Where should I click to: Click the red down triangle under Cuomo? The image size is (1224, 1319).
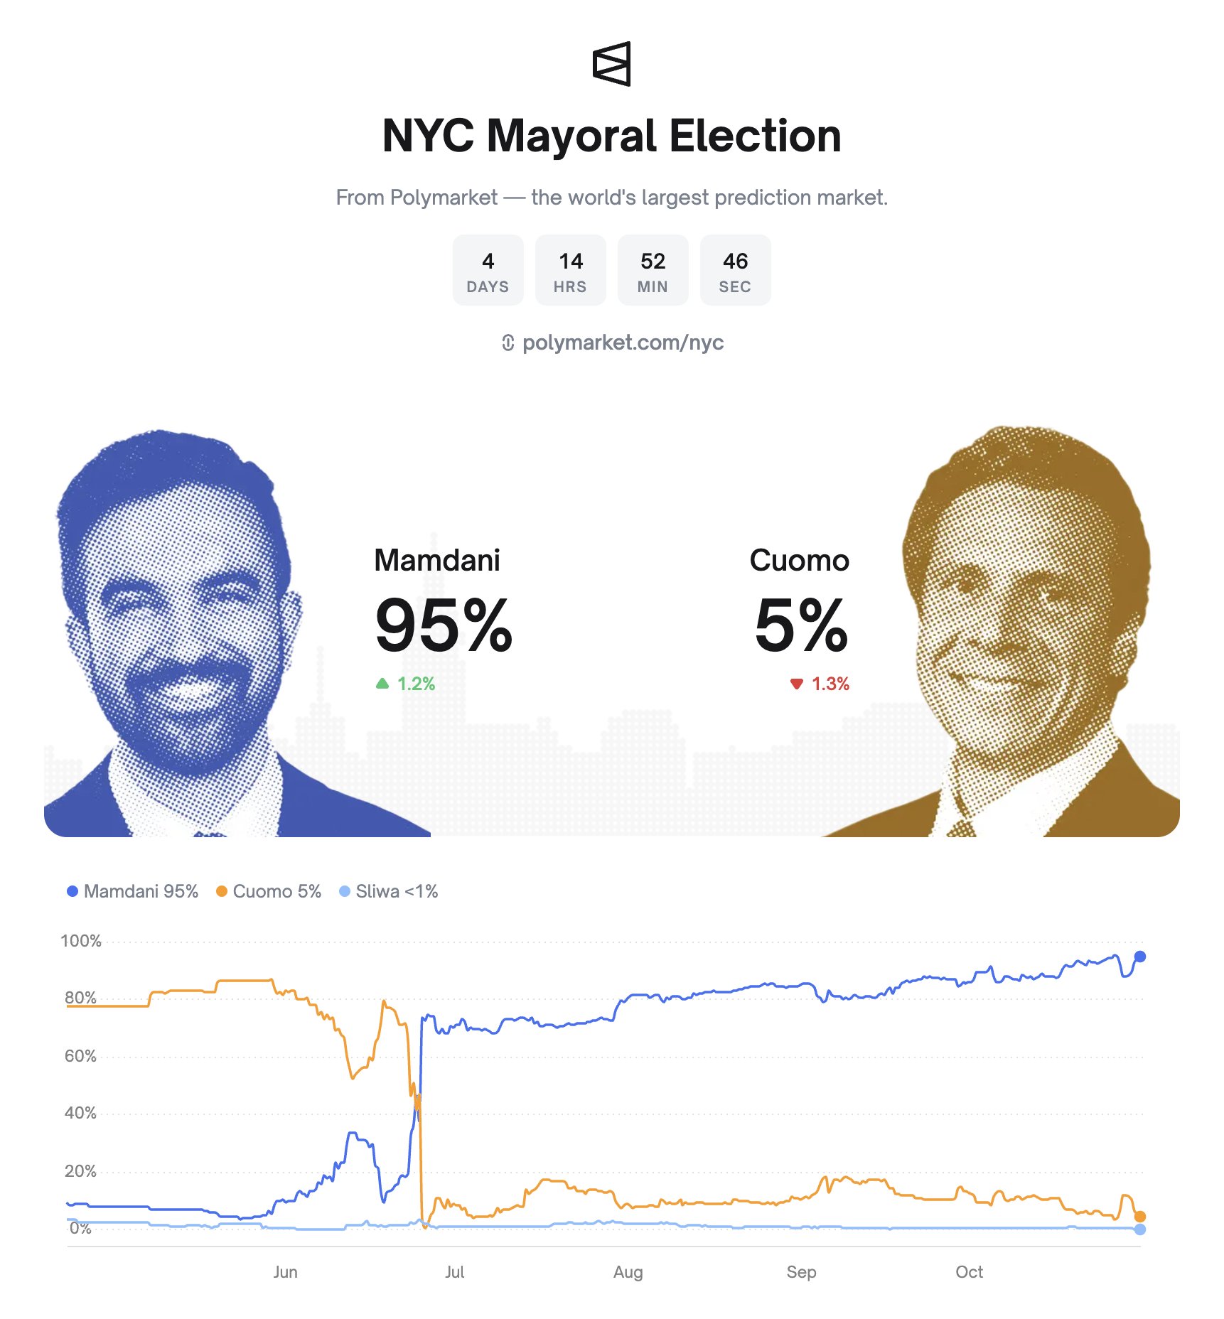[x=797, y=684]
